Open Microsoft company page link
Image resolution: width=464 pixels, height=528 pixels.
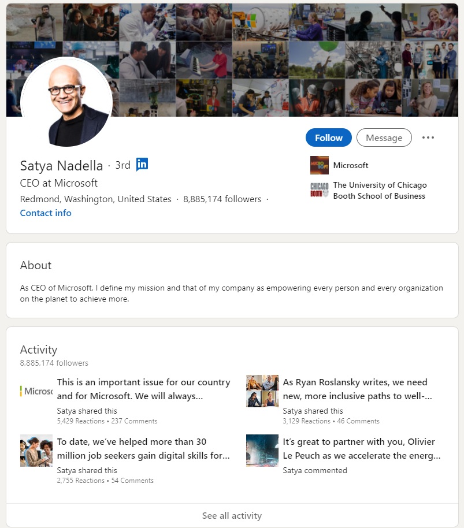[x=351, y=165]
